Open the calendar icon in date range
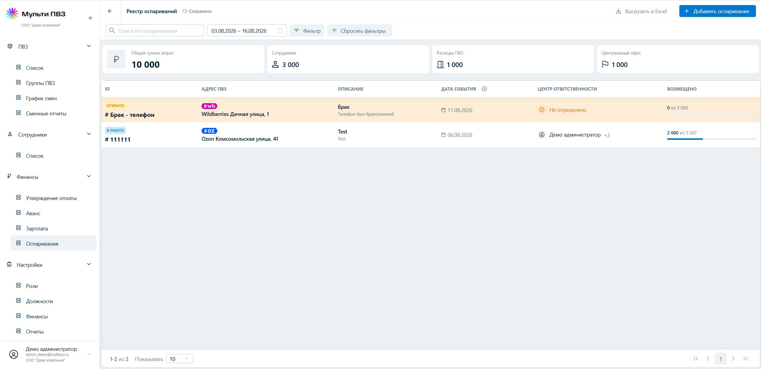The image size is (761, 369). [x=280, y=30]
